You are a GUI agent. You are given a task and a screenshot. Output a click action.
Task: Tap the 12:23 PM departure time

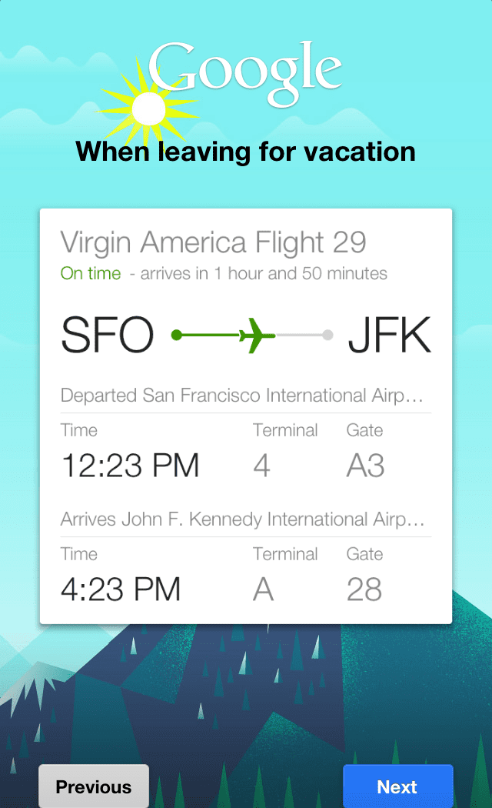coord(130,466)
